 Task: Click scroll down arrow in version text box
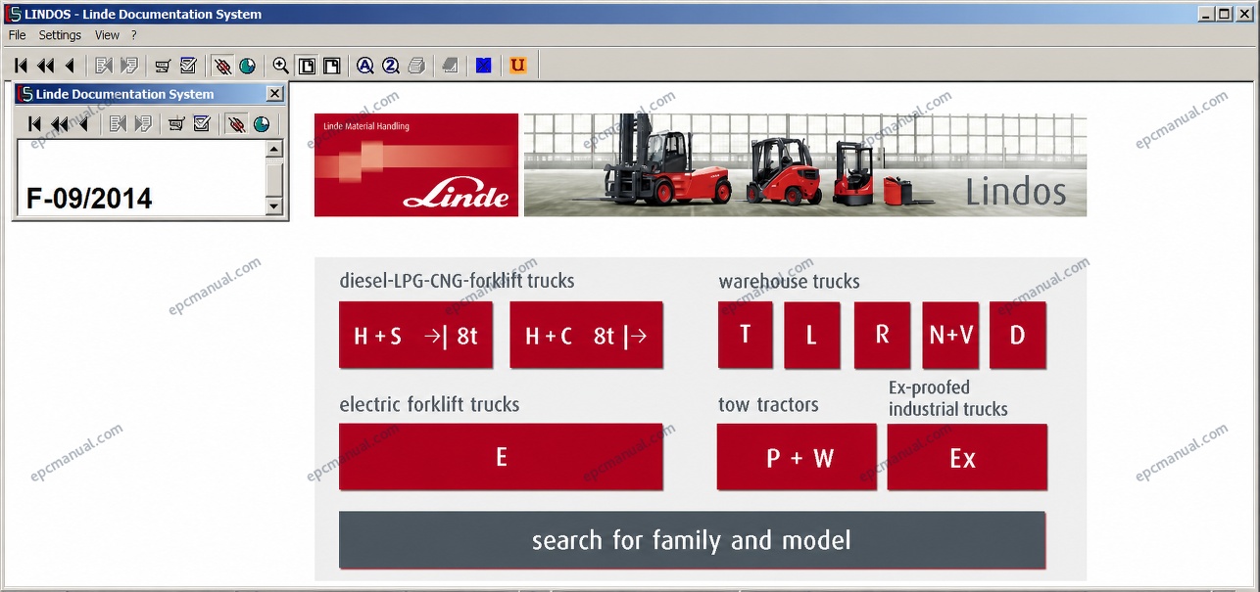tap(274, 206)
